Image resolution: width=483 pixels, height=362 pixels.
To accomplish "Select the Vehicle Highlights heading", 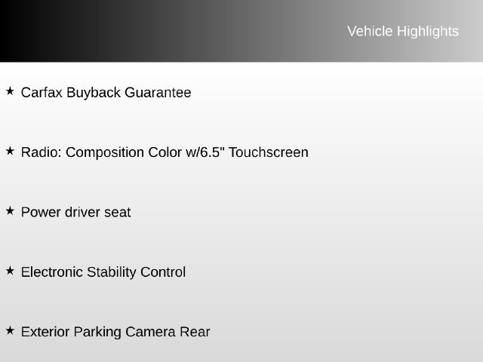I will (403, 32).
